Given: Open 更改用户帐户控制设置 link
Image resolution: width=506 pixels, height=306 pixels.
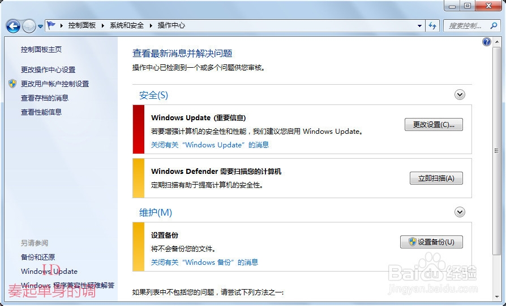Looking at the screenshot, I should (55, 84).
